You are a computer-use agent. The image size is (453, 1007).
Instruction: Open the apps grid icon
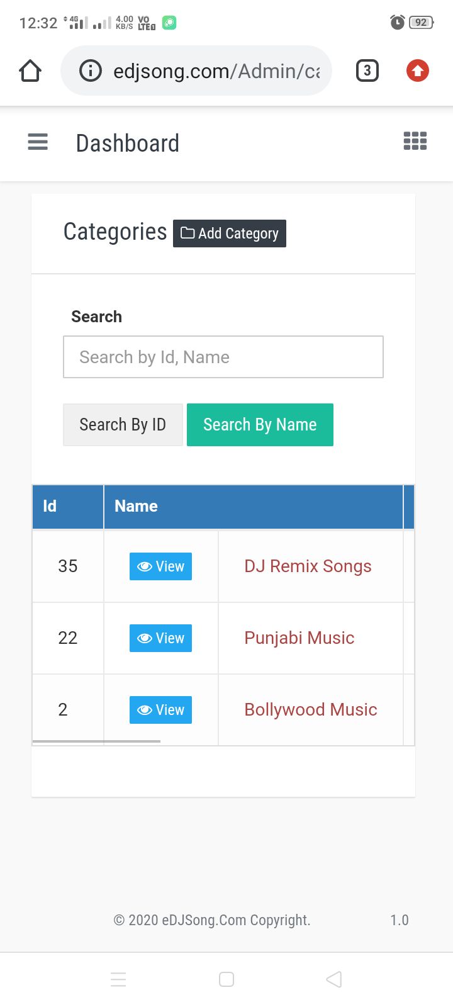click(415, 141)
